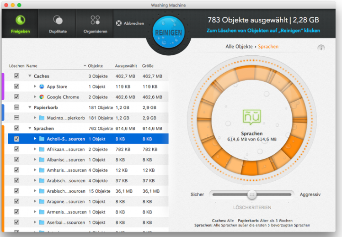
Task: Click Alle Objekte breadcrumb link
Action: coord(240,47)
